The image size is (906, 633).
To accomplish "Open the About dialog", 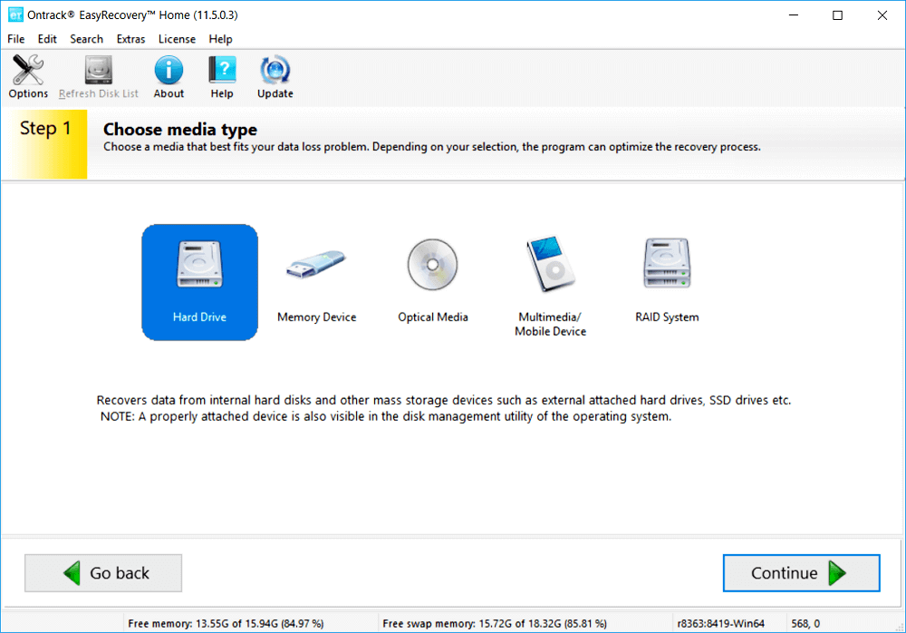I will [x=168, y=76].
